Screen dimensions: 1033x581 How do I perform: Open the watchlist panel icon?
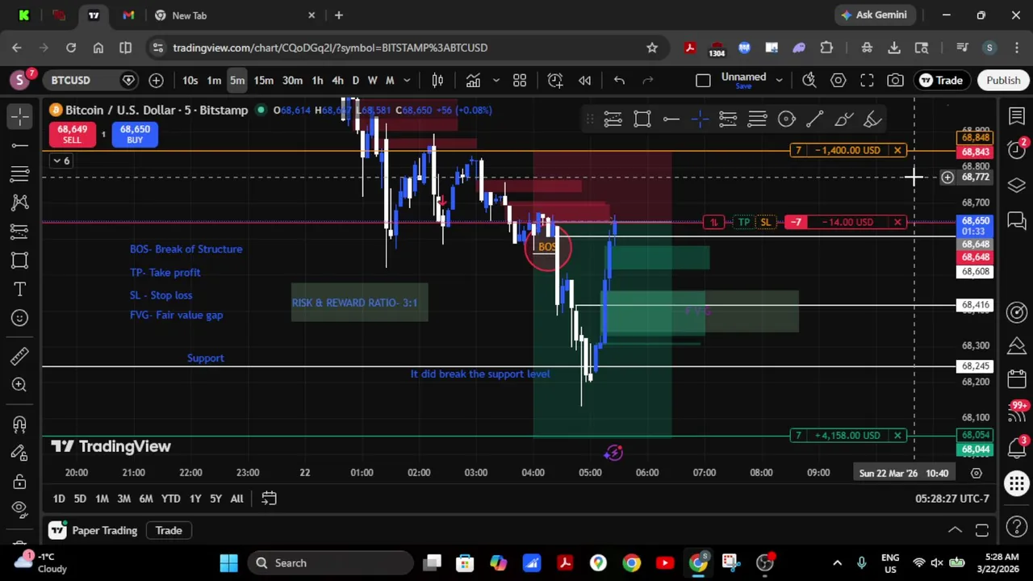(1016, 117)
